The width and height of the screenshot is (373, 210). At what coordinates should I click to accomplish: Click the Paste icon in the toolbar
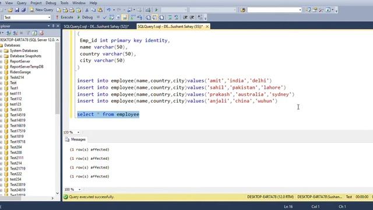(x=100, y=10)
